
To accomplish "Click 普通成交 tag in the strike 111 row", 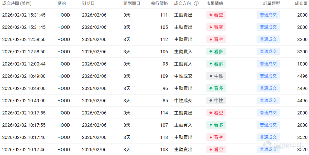I will [268, 15].
